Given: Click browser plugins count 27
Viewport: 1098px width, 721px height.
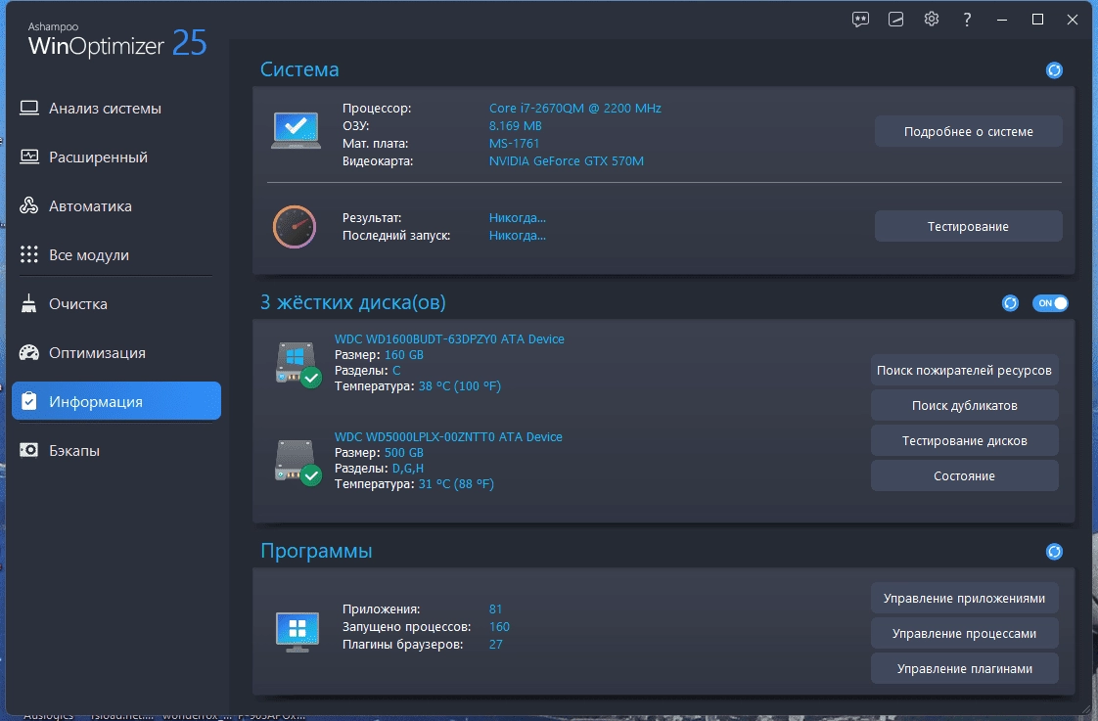Looking at the screenshot, I should click(x=496, y=645).
